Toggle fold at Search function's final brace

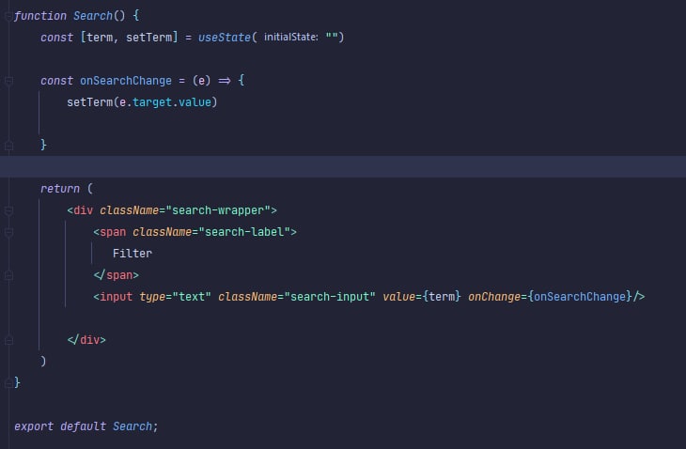coord(8,383)
